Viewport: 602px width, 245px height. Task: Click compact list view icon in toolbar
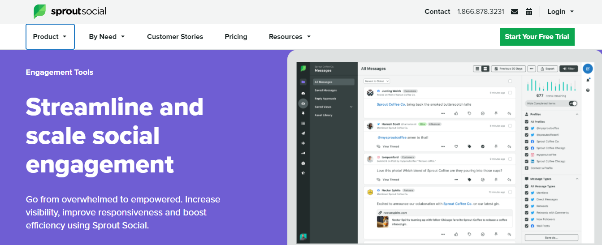click(x=477, y=69)
